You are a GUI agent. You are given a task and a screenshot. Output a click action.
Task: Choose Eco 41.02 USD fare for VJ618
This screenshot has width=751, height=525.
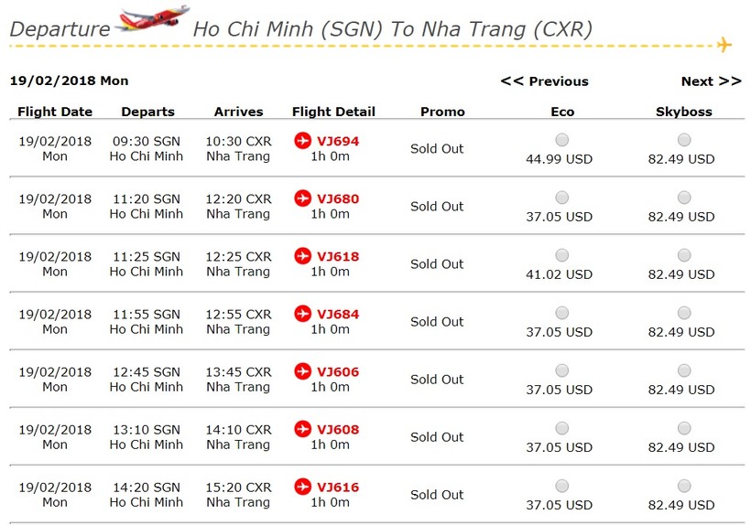561,255
